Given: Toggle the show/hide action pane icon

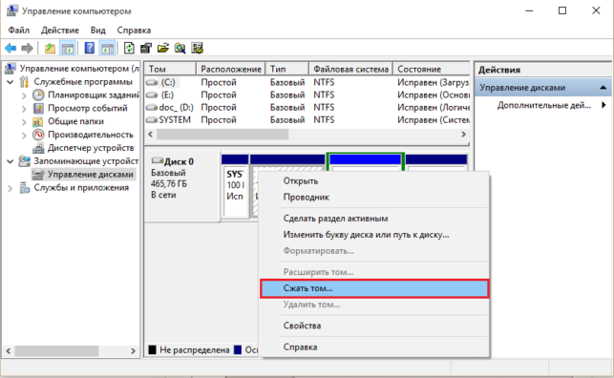Looking at the screenshot, I should 107,49.
